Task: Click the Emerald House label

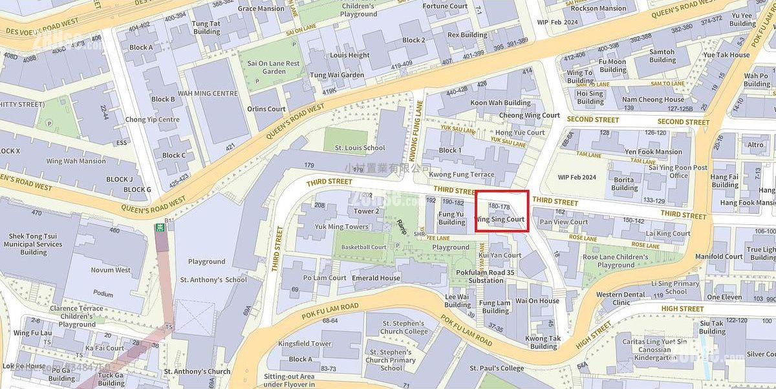Action: tap(376, 278)
